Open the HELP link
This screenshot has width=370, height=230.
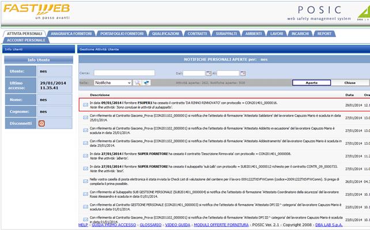point(83,225)
